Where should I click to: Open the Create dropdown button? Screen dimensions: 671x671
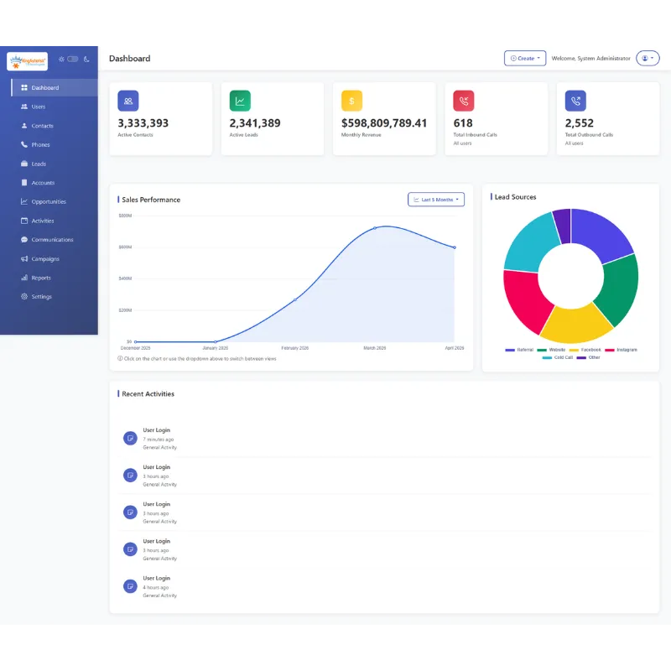[x=525, y=58]
